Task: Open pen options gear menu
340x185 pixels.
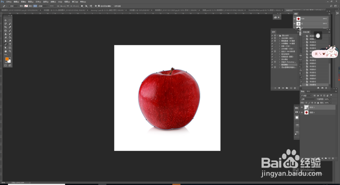Action: [96, 6]
